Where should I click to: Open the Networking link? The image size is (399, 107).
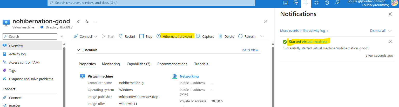point(189,76)
